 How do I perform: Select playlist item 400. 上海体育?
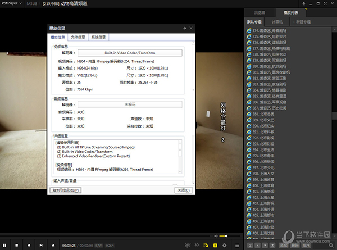tap(260, 185)
